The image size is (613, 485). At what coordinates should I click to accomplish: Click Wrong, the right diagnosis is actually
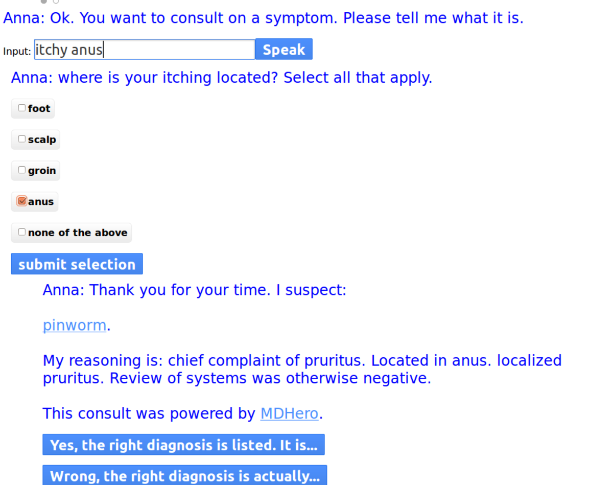coord(184,476)
